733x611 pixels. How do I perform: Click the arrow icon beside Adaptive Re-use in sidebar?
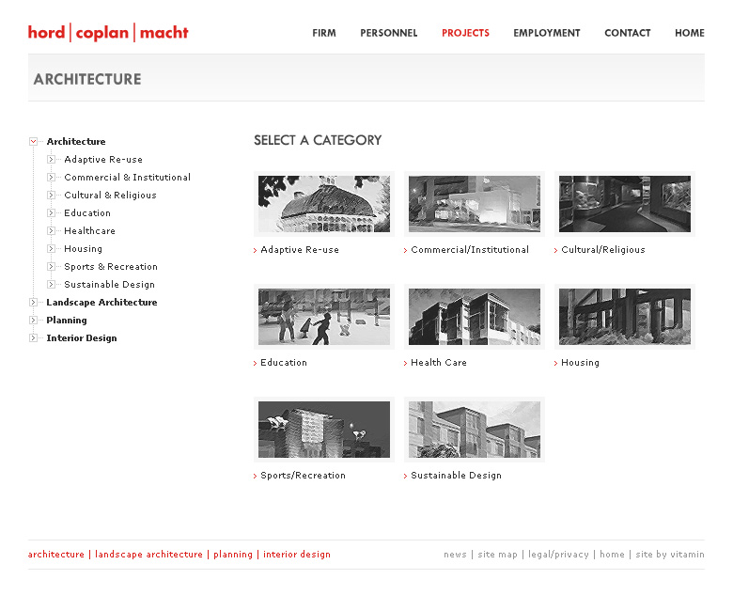(x=52, y=160)
